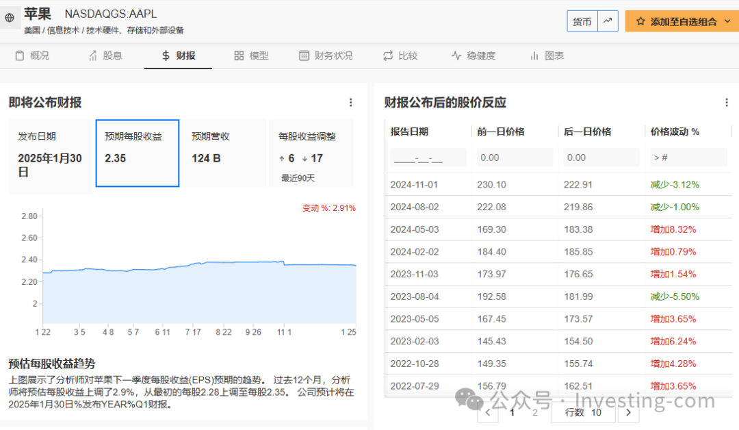Click the 2024-05-03 report date cell
Image resolution: width=739 pixels, height=430 pixels.
pyautogui.click(x=414, y=229)
